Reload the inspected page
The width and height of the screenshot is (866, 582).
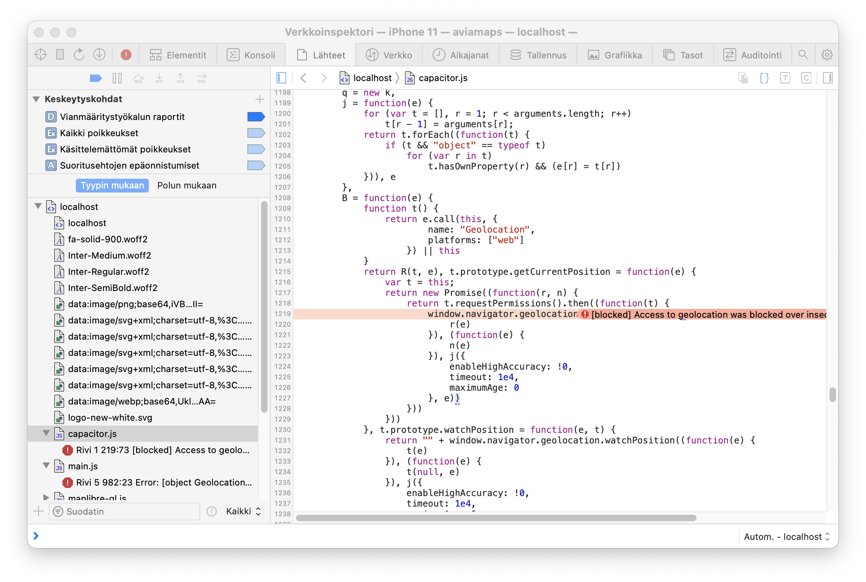(x=79, y=55)
